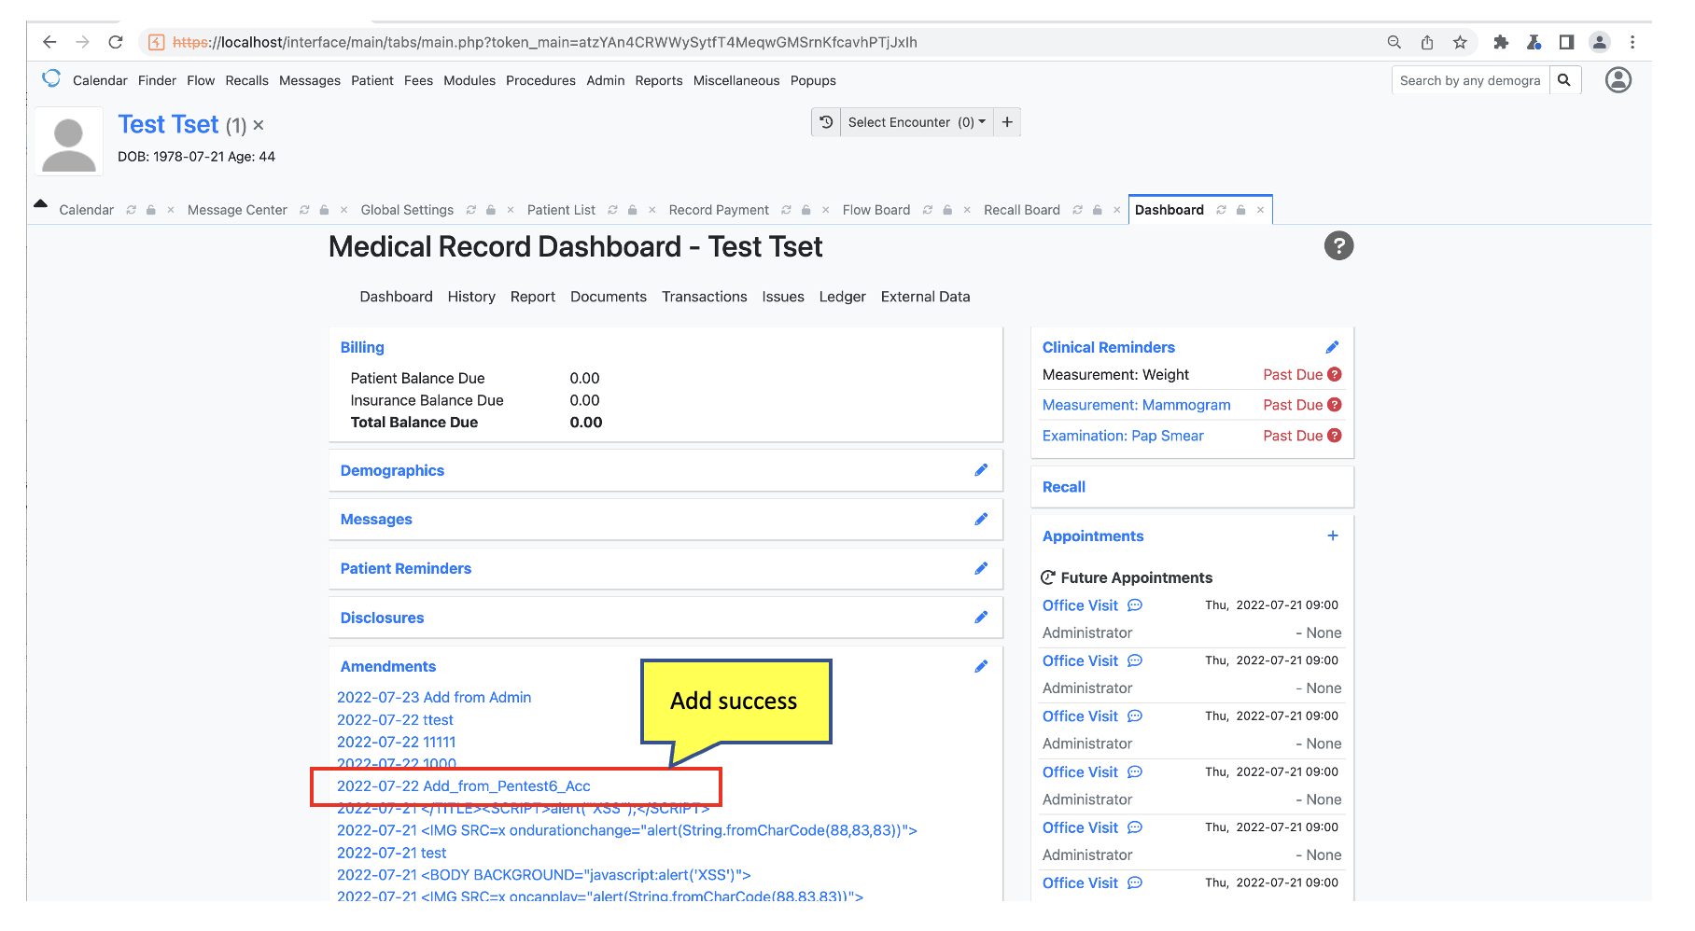Open the Fees dropdown menu

418,80
